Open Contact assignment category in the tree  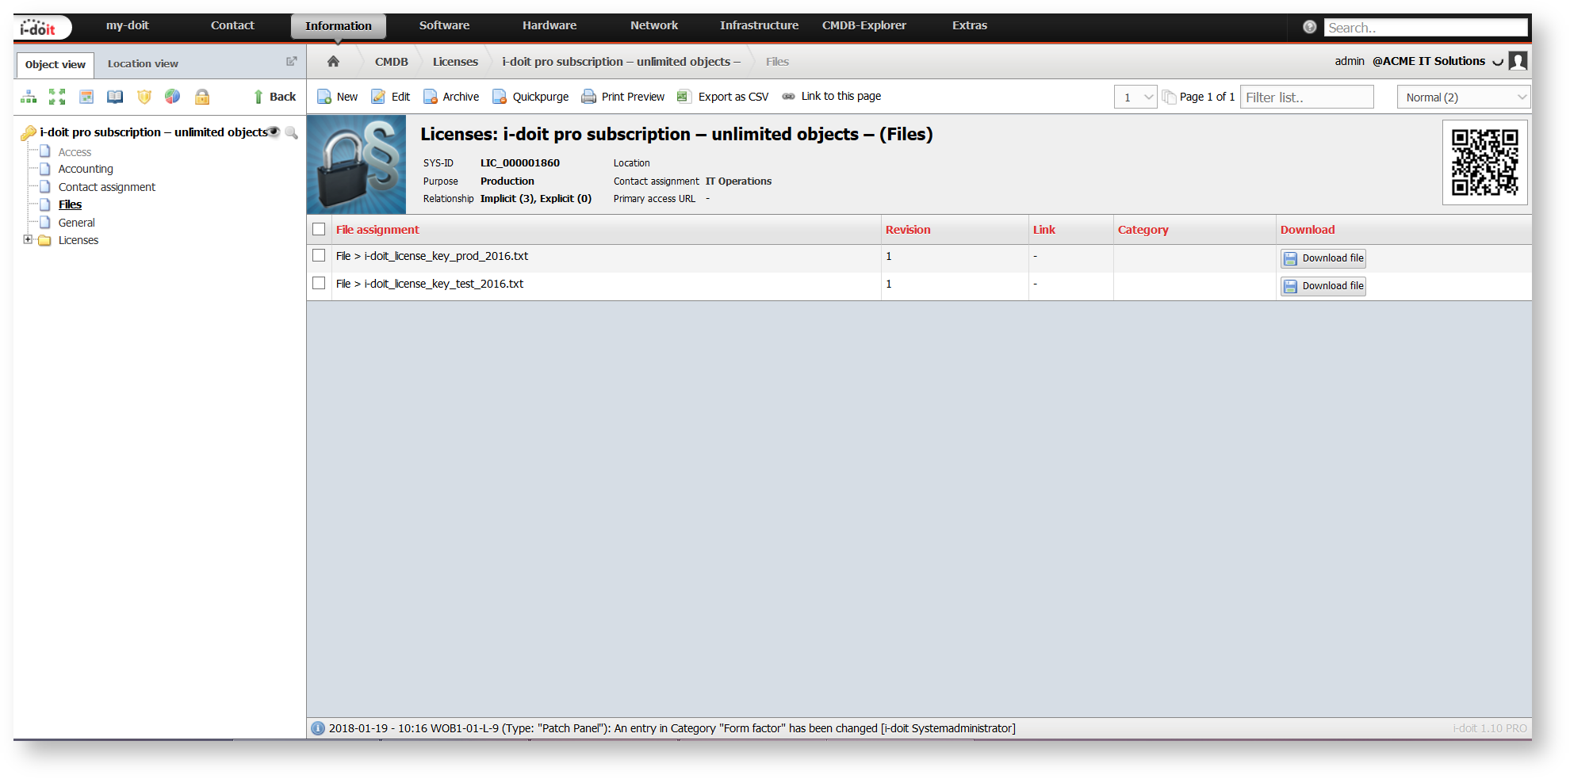(107, 187)
